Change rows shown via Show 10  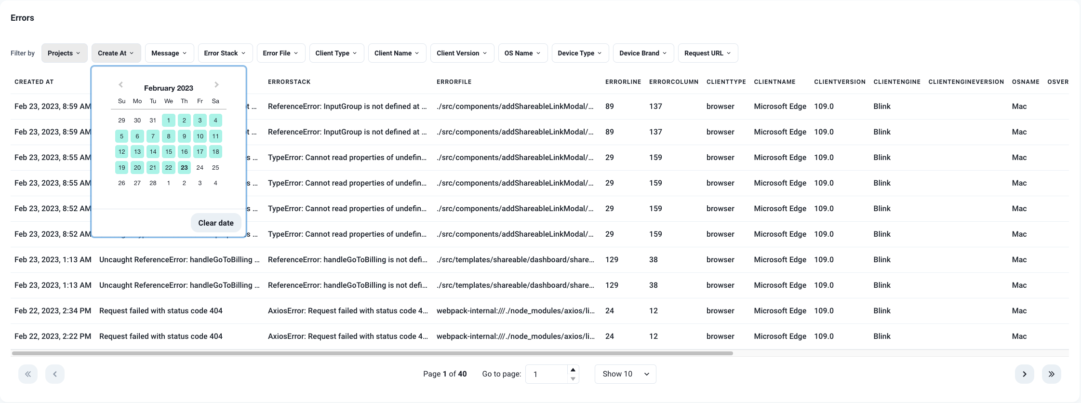coord(626,374)
